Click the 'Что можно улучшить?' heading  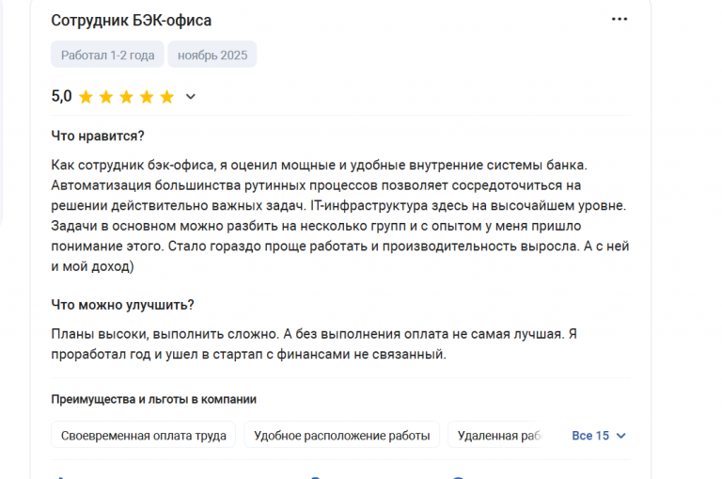(122, 305)
